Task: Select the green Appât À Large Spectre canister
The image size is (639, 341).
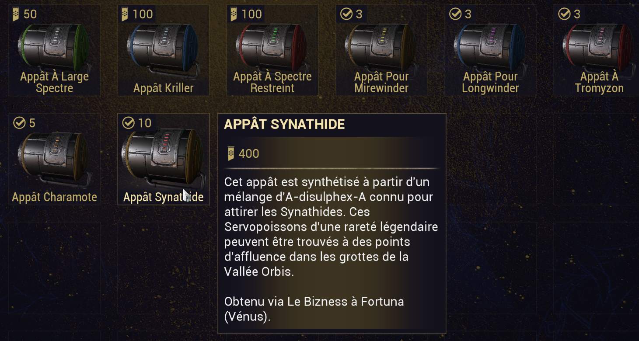Action: pyautogui.click(x=54, y=46)
